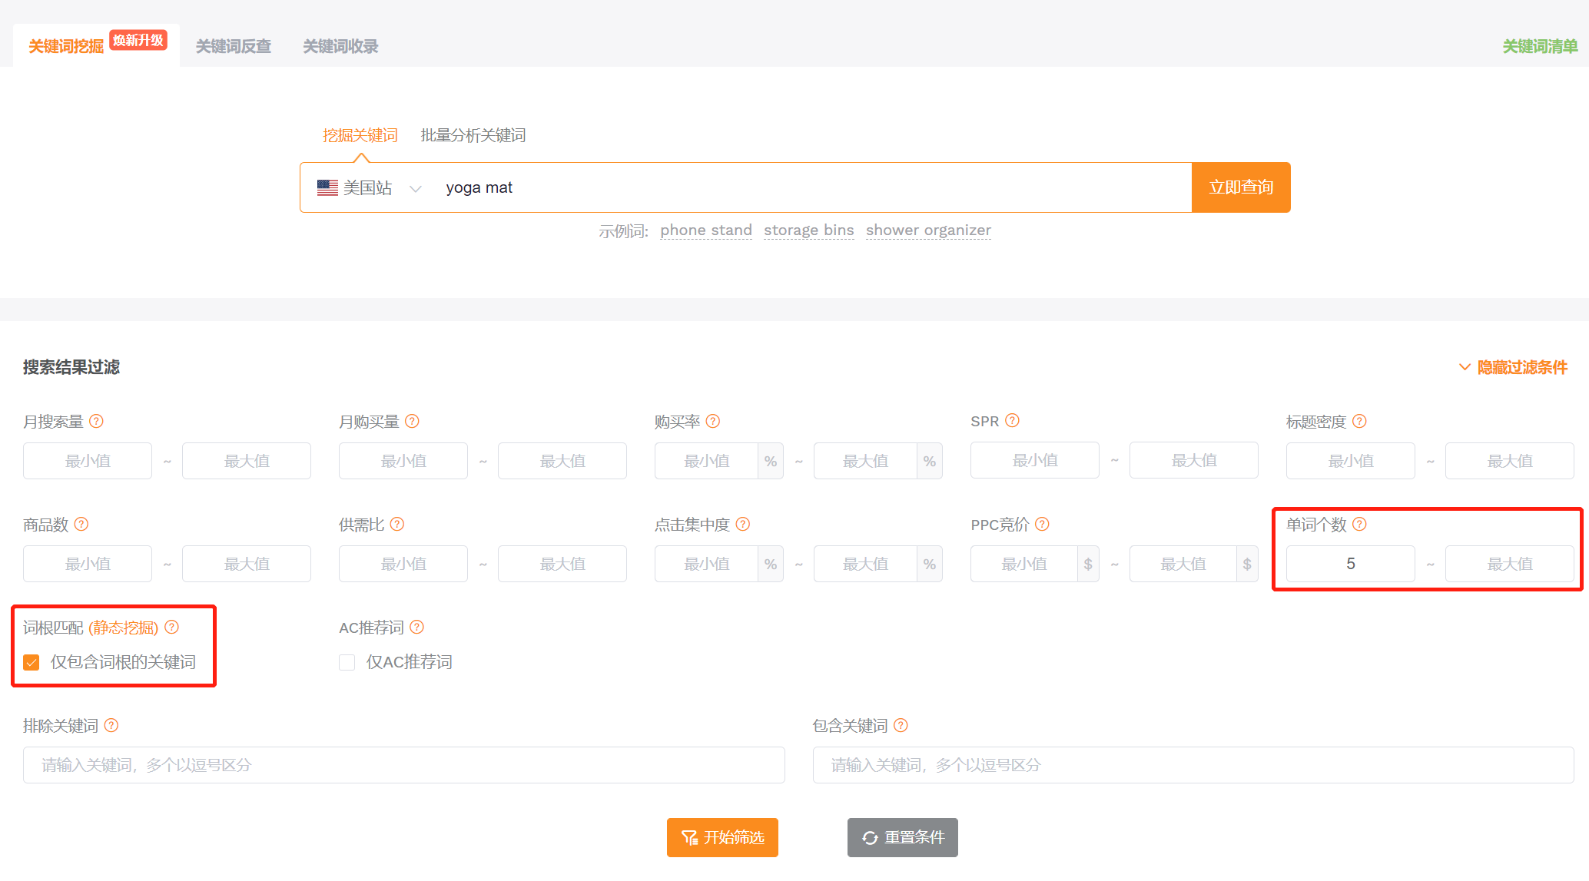Click the SPR help icon

1012,420
